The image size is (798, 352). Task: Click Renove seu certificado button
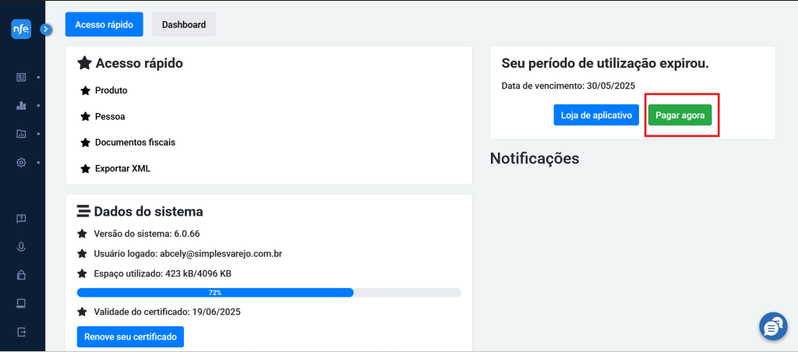click(130, 336)
